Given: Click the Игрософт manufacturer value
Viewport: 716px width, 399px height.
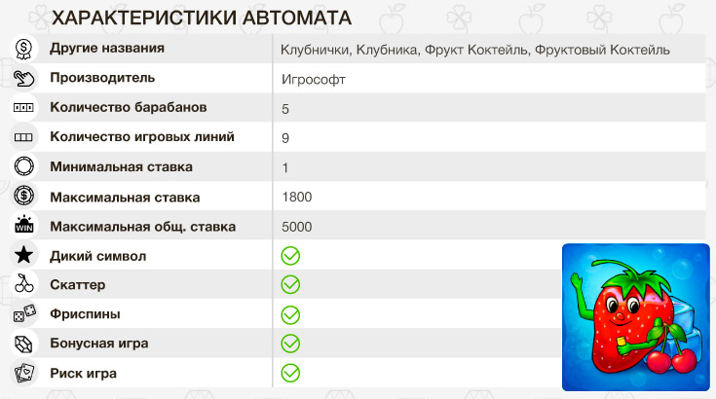Looking at the screenshot, I should (x=312, y=80).
